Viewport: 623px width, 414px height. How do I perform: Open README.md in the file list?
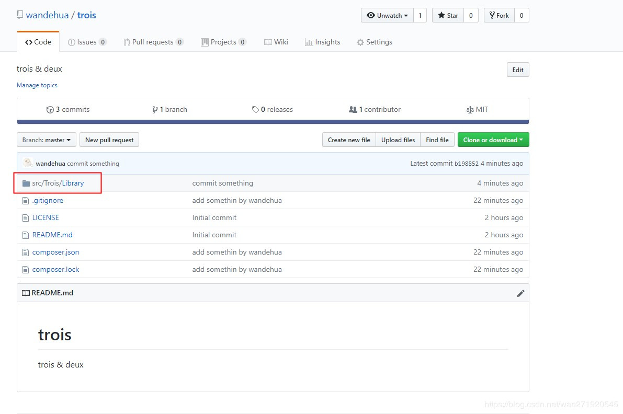tap(52, 235)
